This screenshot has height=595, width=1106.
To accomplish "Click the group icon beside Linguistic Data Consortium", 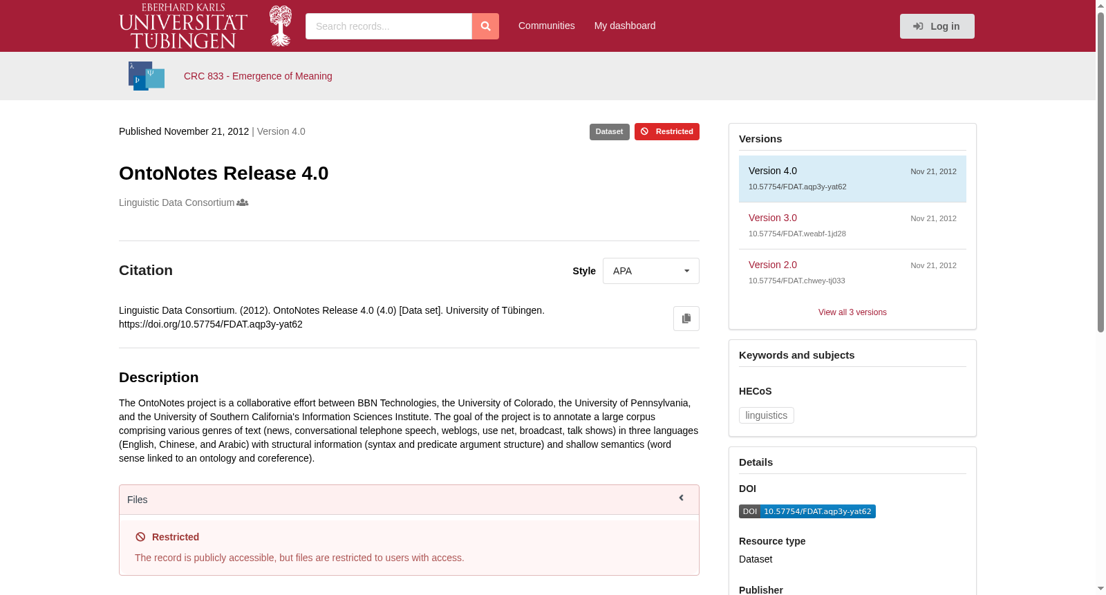I will click(243, 202).
